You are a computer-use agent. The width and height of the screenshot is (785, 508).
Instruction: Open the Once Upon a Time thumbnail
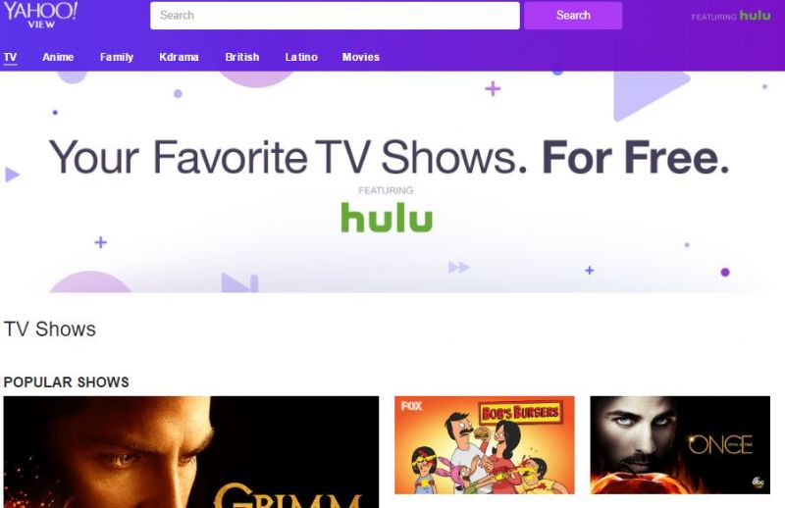pos(680,445)
